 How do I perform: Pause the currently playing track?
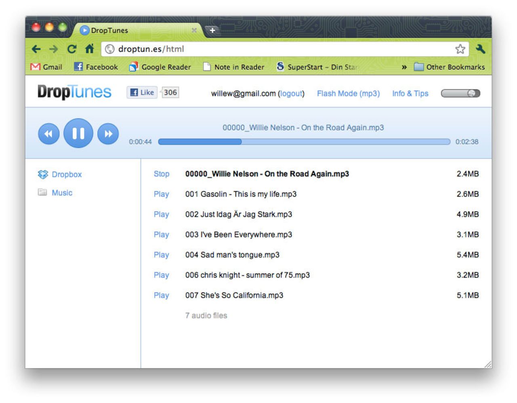78,133
